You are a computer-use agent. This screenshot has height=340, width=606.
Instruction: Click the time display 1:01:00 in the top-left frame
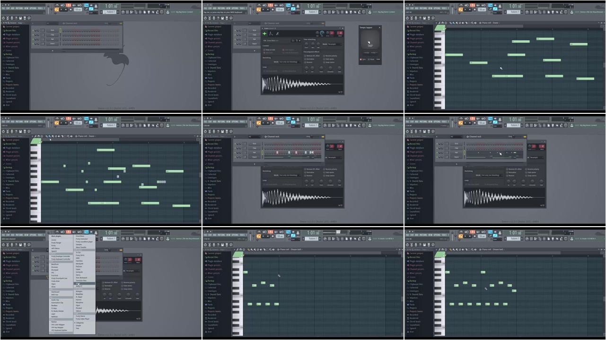click(111, 6)
